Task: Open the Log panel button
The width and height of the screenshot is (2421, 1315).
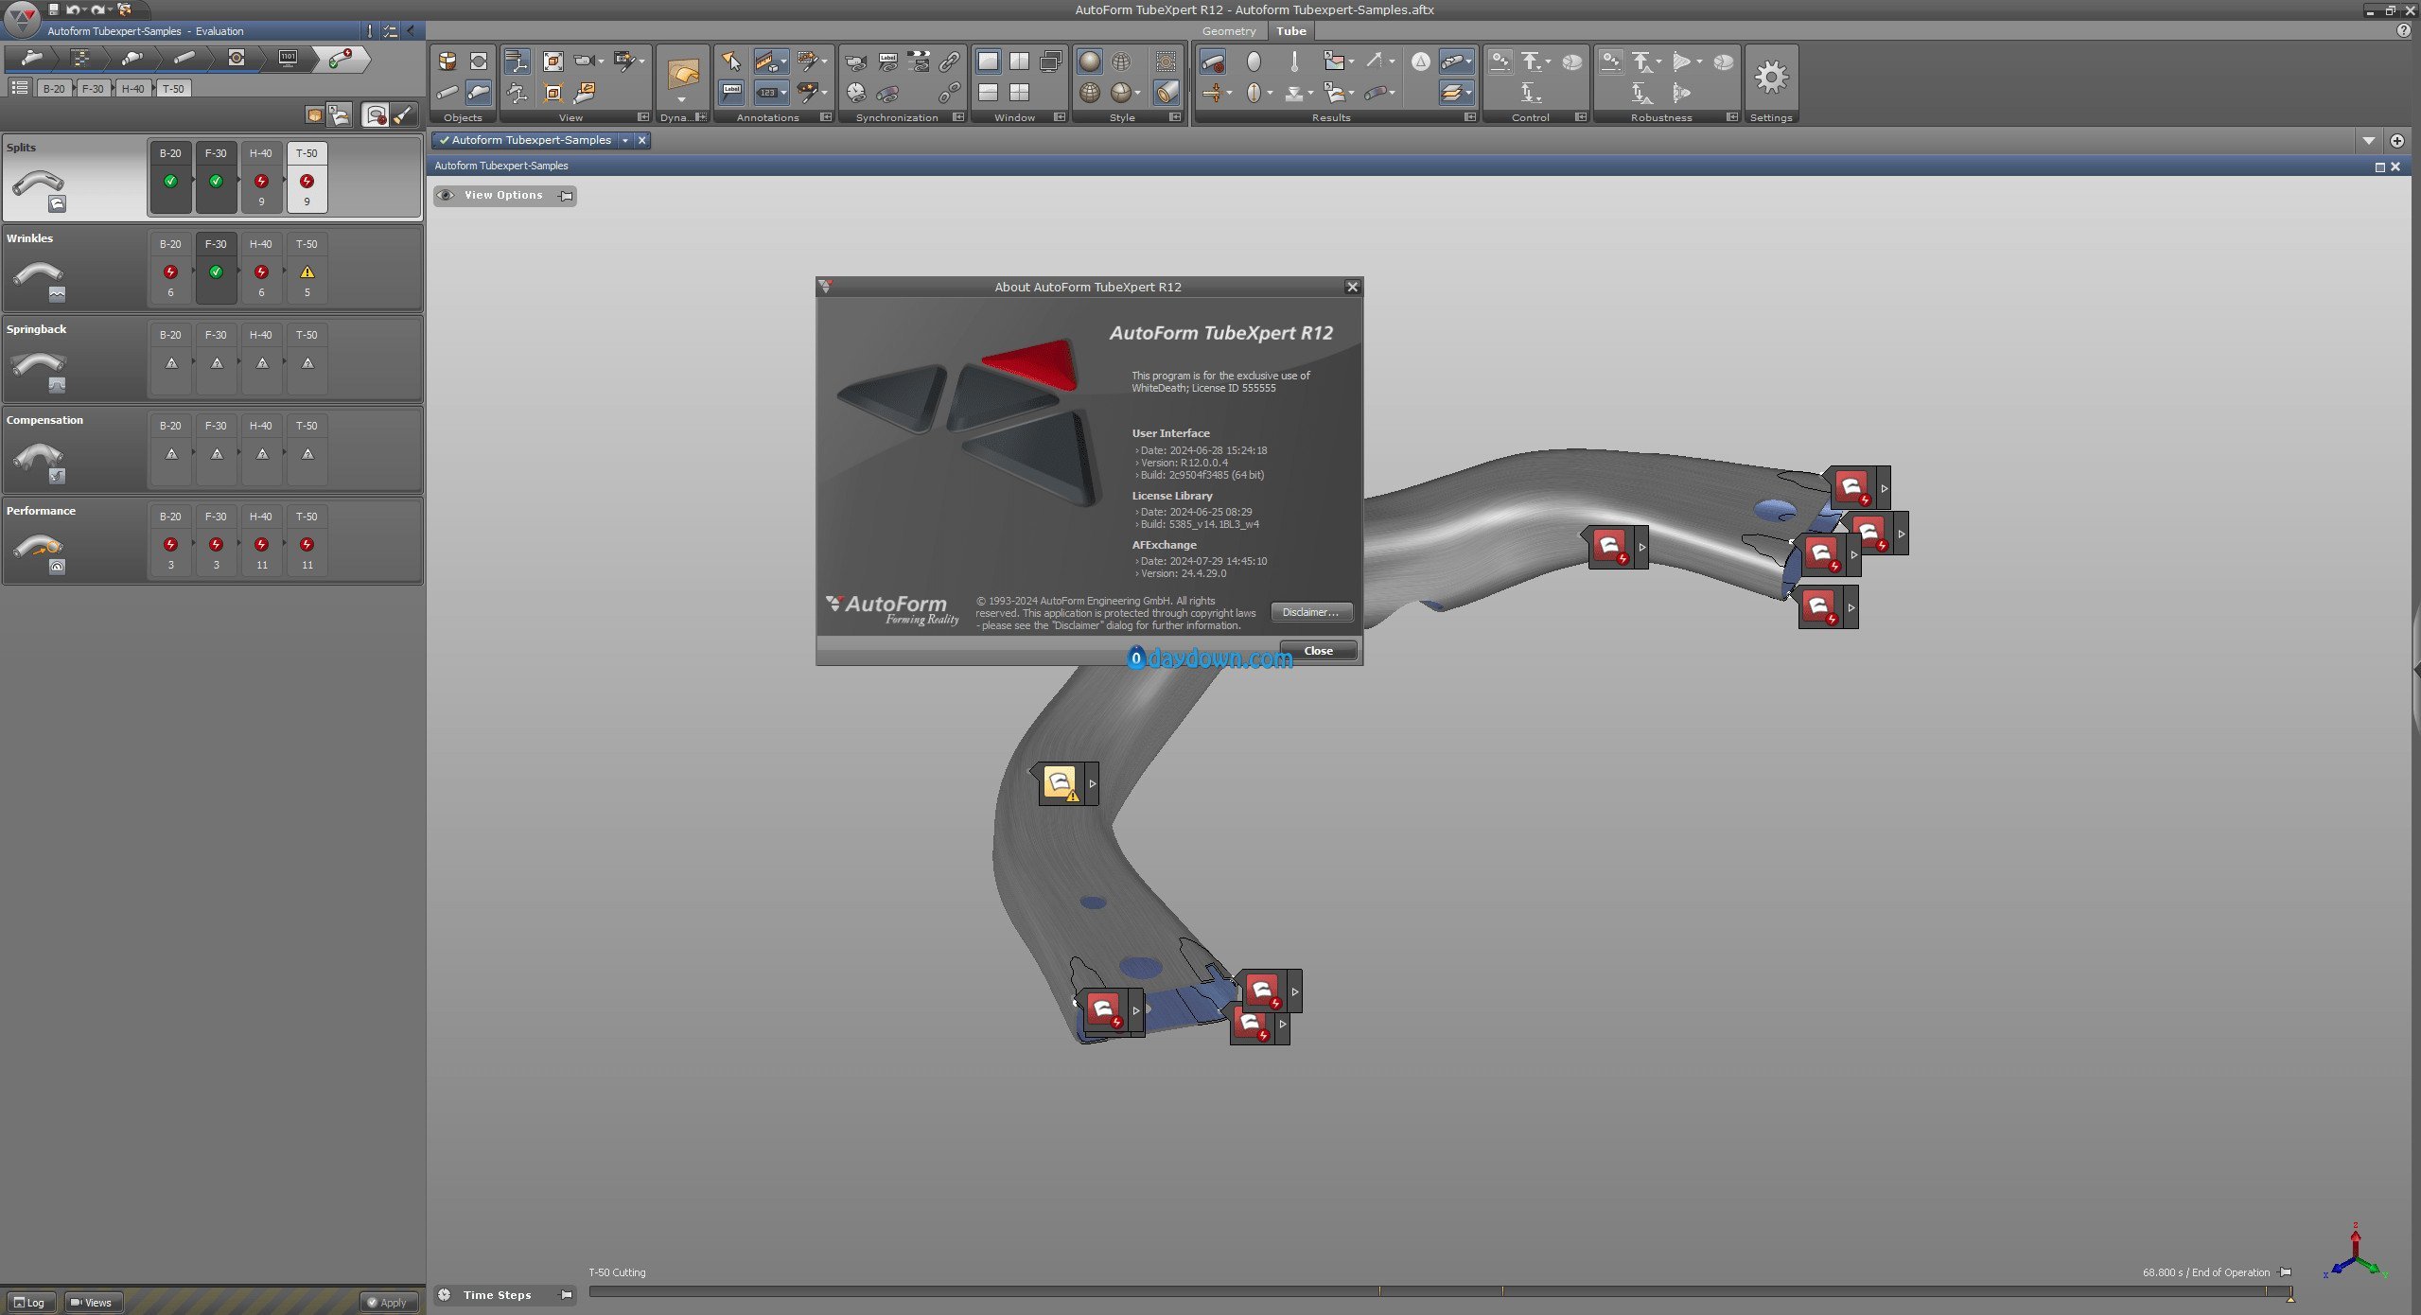Action: coord(30,1303)
